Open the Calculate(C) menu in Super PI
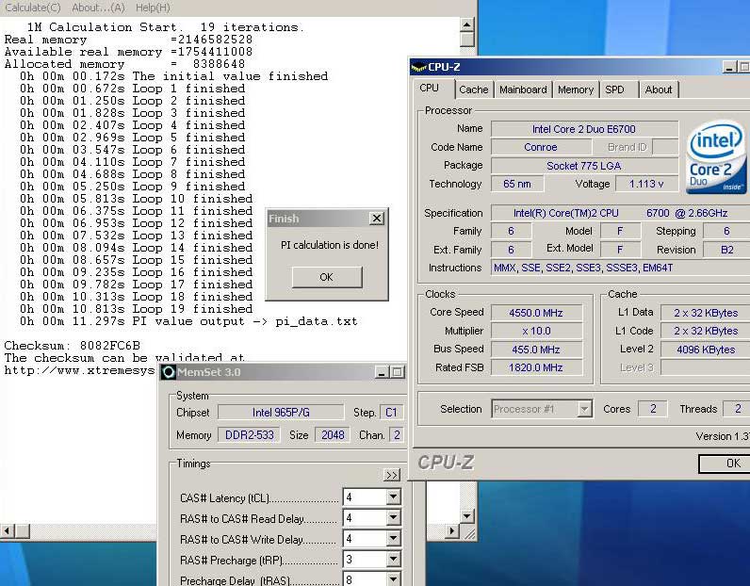Screen dimensions: 750x586 33,8
